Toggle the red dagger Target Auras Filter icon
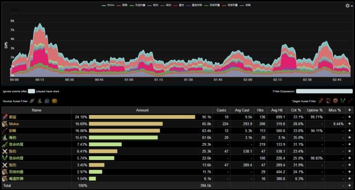Screen dimensions: 355x190 pos(321,101)
